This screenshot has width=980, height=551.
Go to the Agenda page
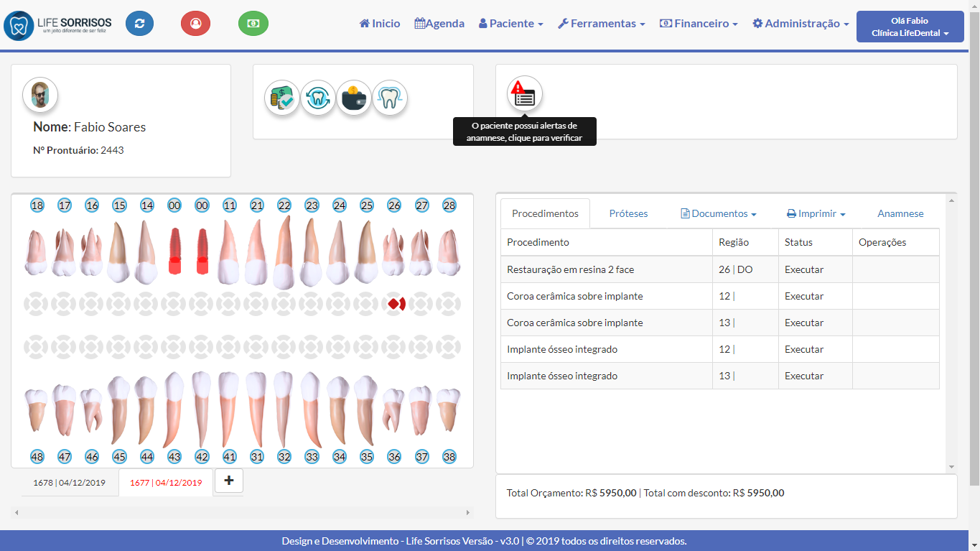tap(439, 24)
